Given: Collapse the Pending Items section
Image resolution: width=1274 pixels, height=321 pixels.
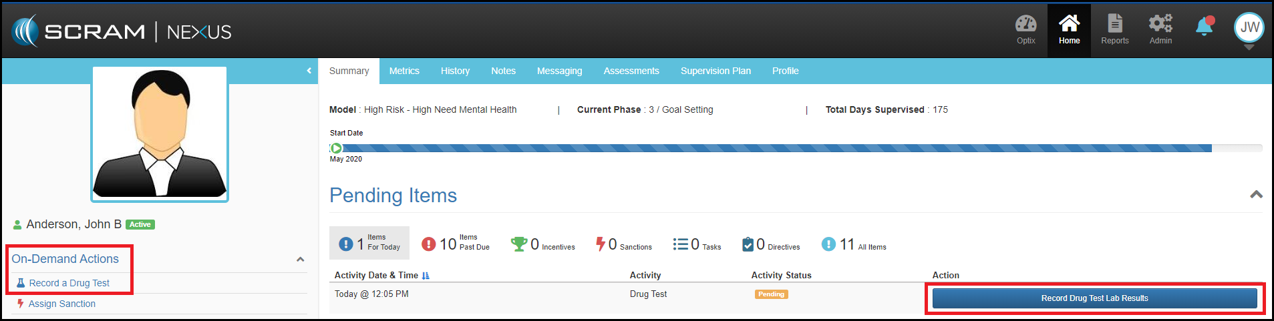Looking at the screenshot, I should pos(1256,195).
